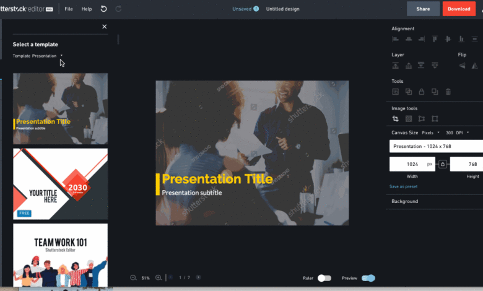Open the Pixels unit dropdown
This screenshot has width=483, height=291.
tap(430, 132)
